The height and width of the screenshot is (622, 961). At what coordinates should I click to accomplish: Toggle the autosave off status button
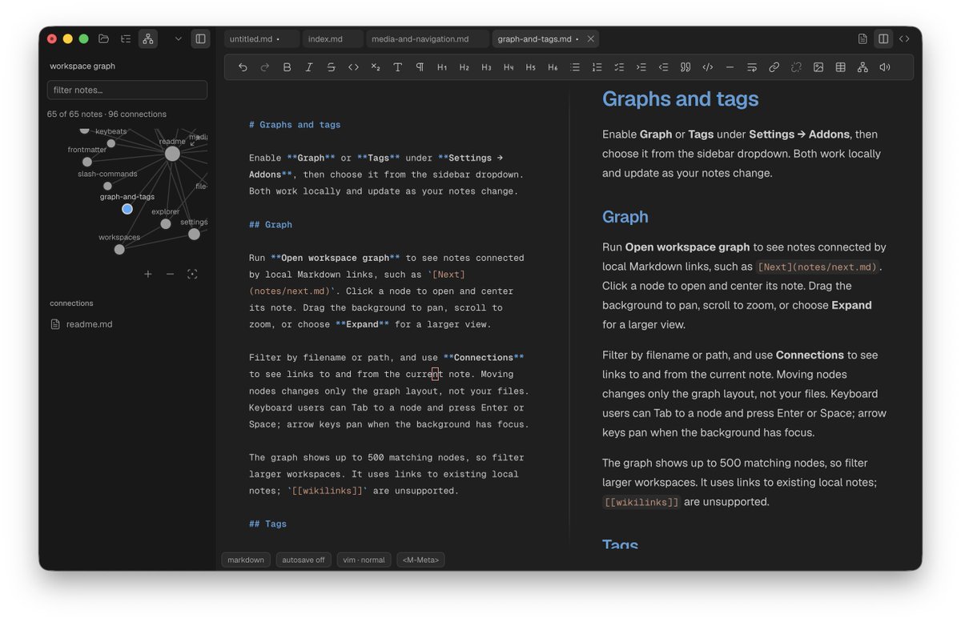[x=304, y=560]
